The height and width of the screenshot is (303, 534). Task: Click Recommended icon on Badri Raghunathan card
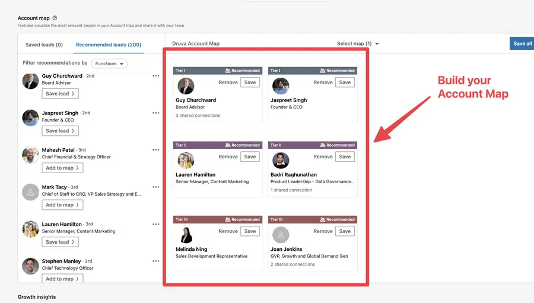tap(323, 145)
